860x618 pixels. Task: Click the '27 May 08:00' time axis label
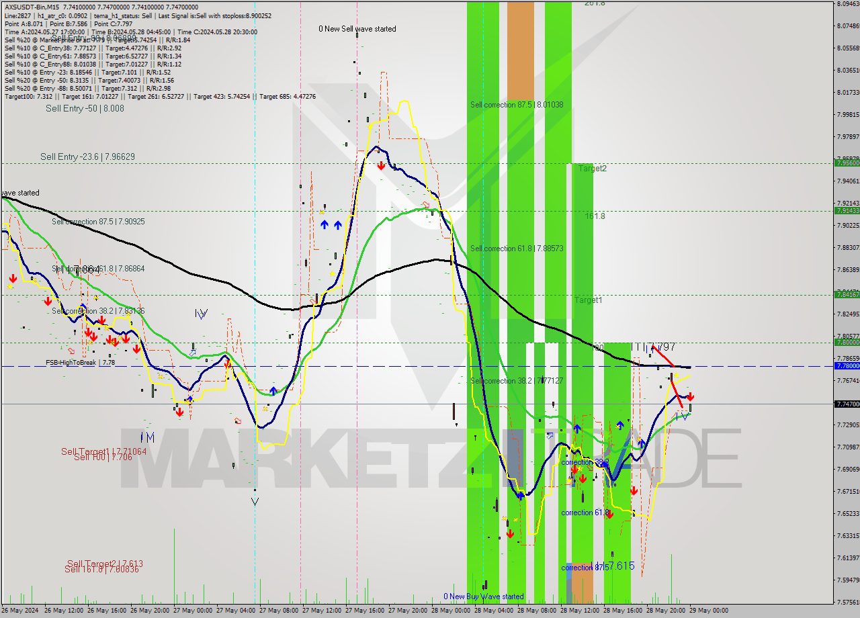point(279,611)
